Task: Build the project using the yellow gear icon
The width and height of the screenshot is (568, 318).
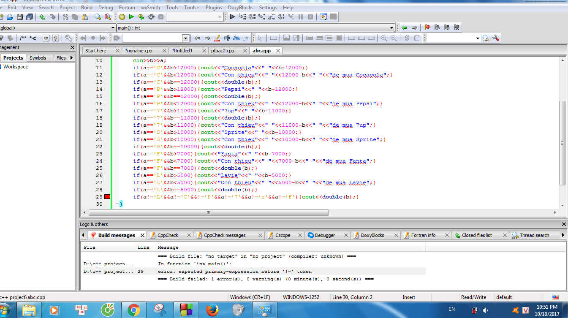Action: [122, 17]
